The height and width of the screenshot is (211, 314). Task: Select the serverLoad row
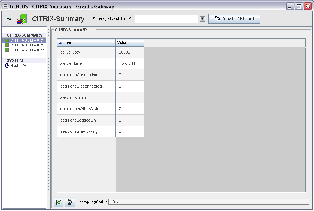click(86, 52)
